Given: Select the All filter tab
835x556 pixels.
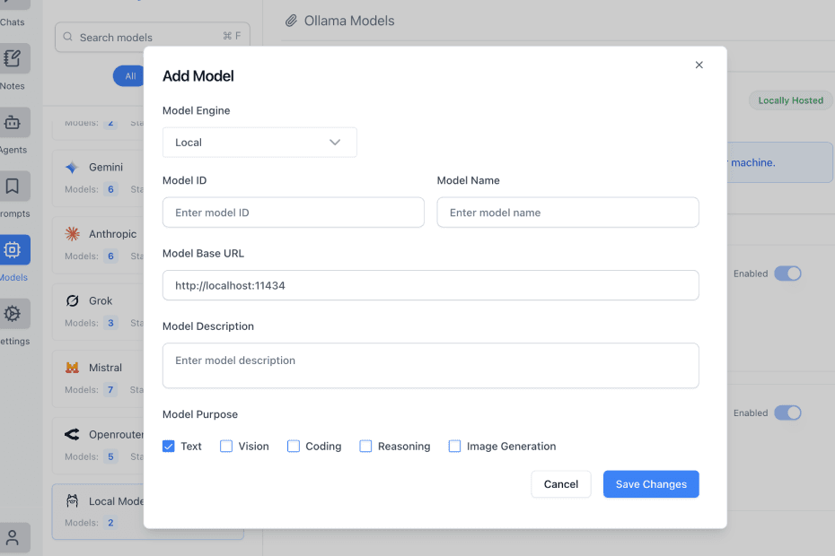Looking at the screenshot, I should point(130,76).
